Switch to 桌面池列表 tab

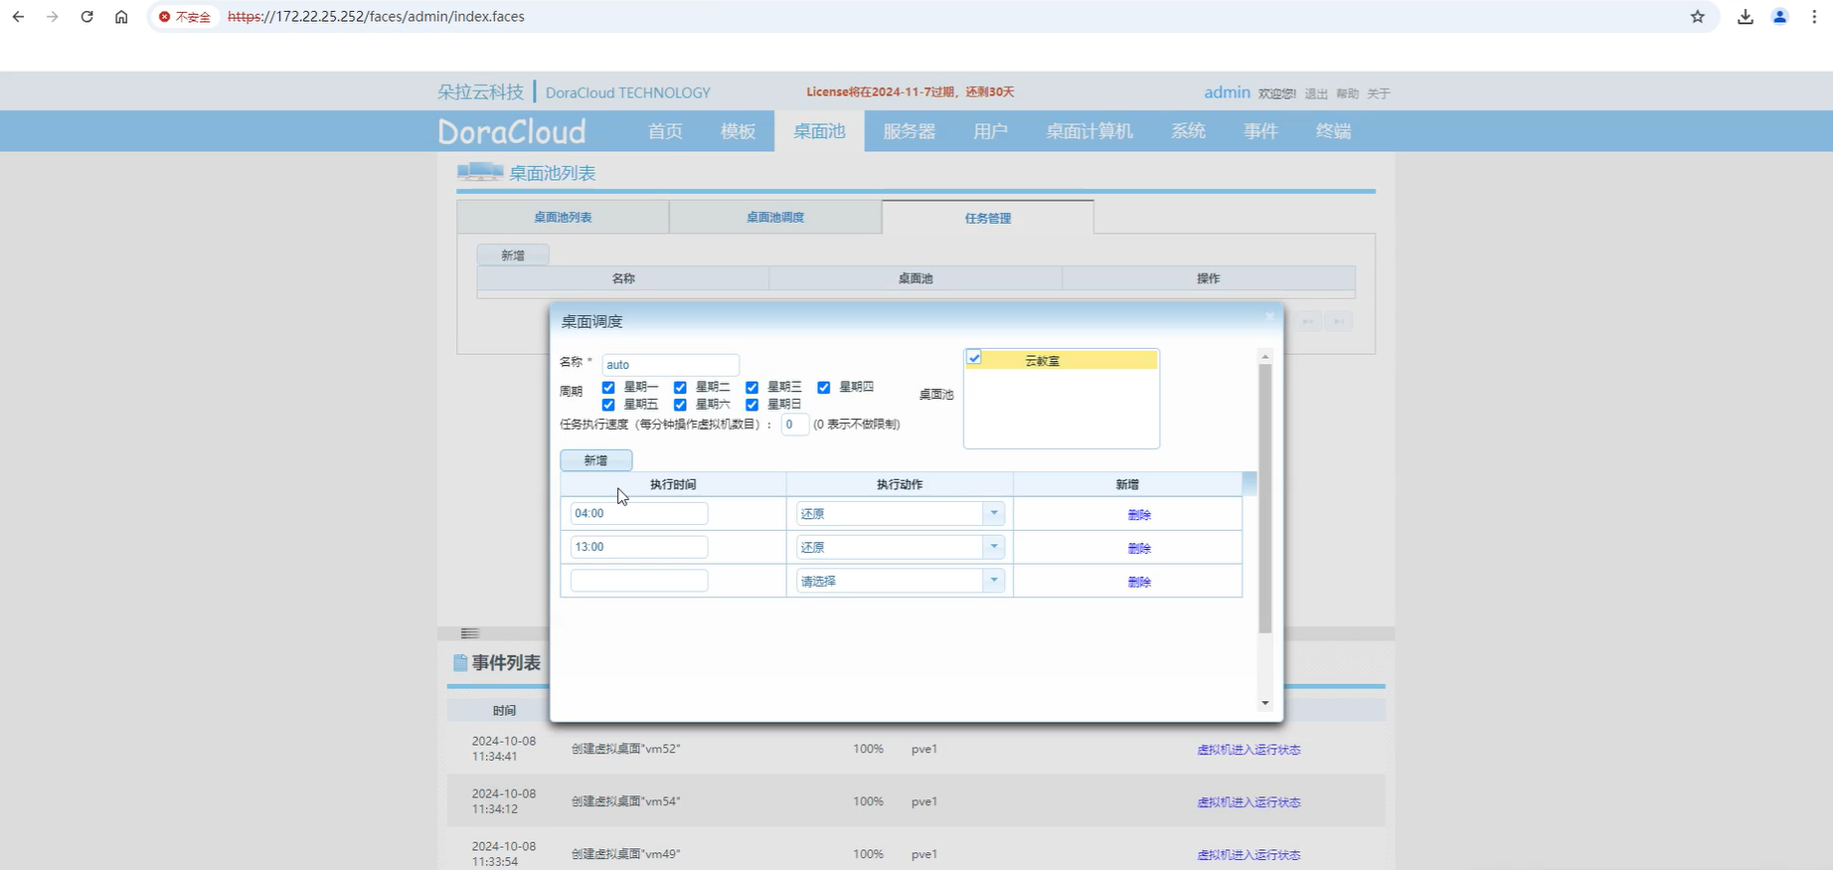click(563, 217)
